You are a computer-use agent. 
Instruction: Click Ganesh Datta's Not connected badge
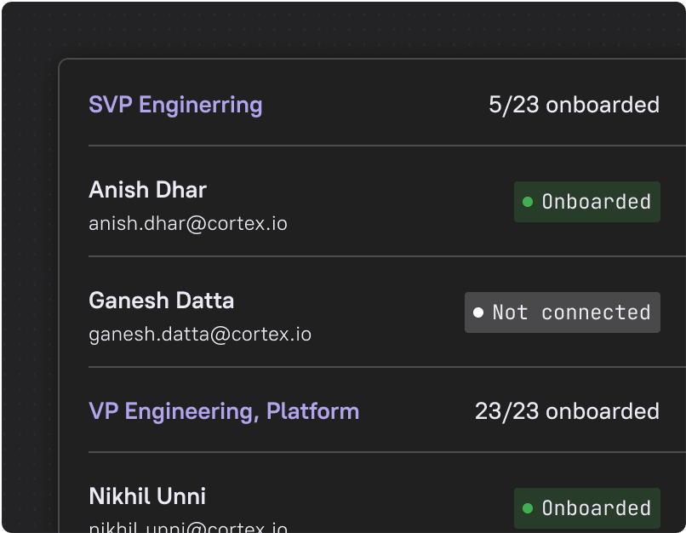pos(563,312)
